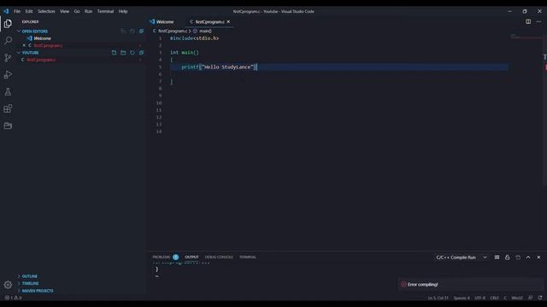
Task: Open notifications bell in status bar
Action: coord(540,298)
